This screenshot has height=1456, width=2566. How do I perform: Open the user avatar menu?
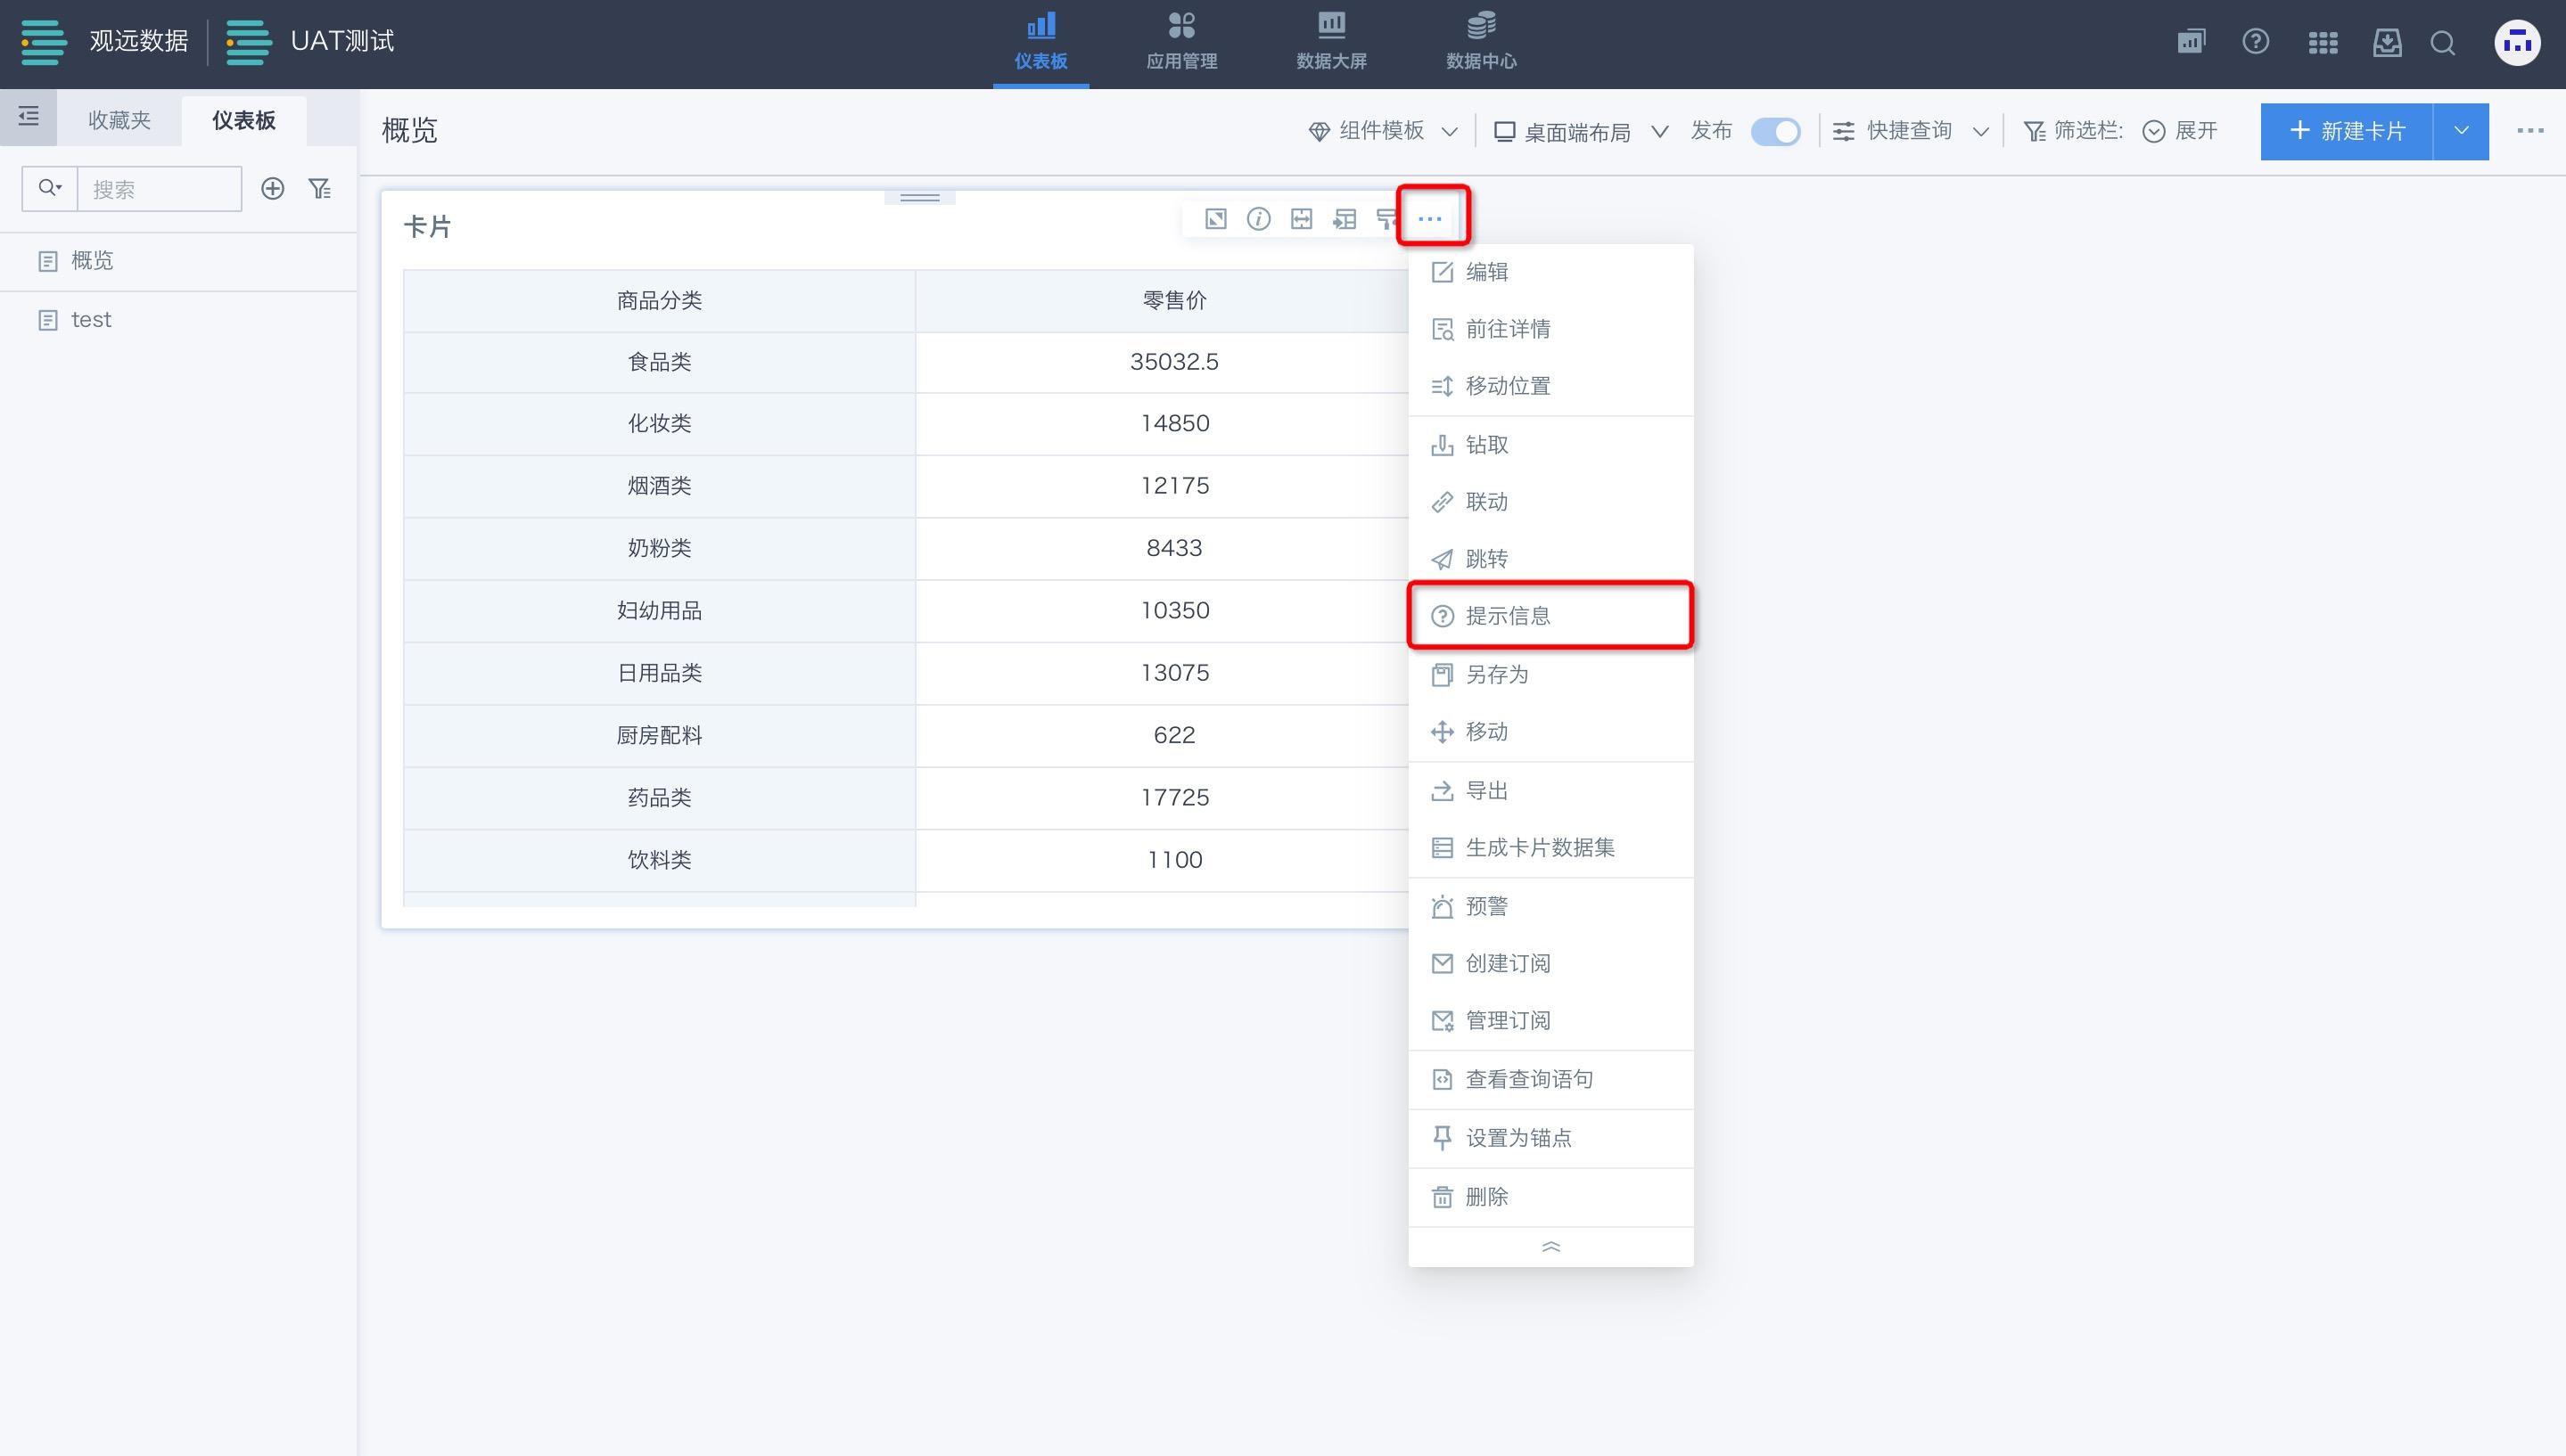2518,43
